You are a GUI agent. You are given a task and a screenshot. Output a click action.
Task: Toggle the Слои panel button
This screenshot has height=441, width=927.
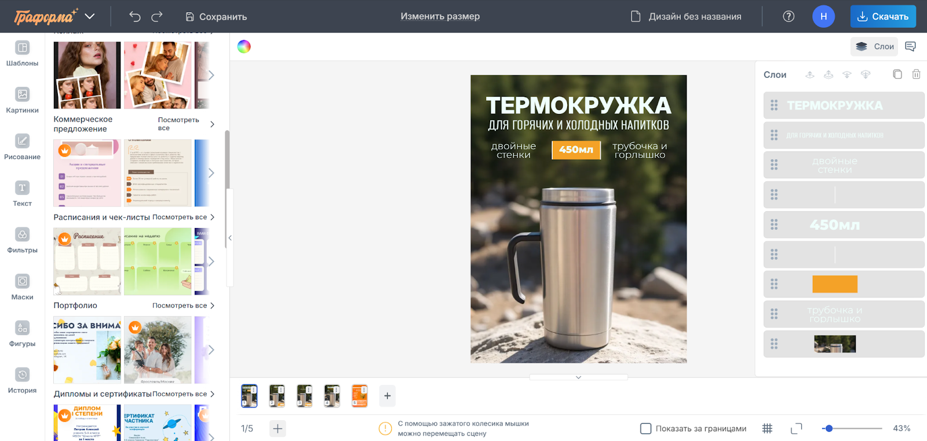click(874, 47)
